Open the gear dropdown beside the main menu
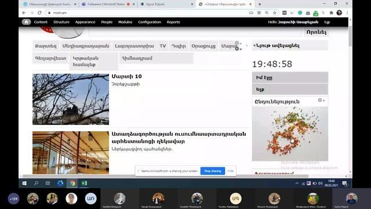 [x=238, y=49]
